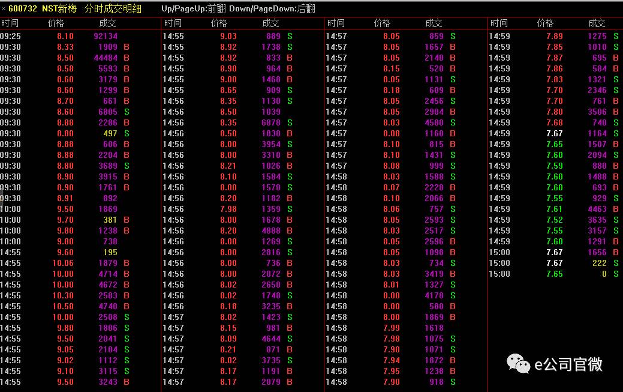Screen dimensions: 623x392
Task: Select the yellow volume 222 at 15:00
Action: coord(600,263)
